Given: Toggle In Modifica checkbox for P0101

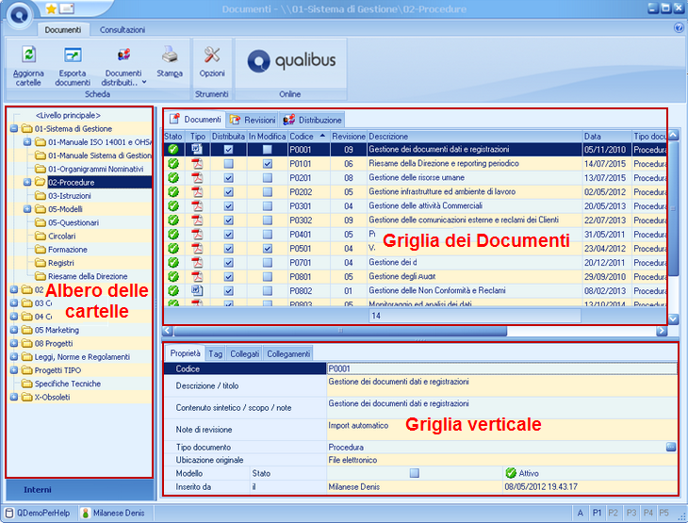Looking at the screenshot, I should (x=268, y=164).
